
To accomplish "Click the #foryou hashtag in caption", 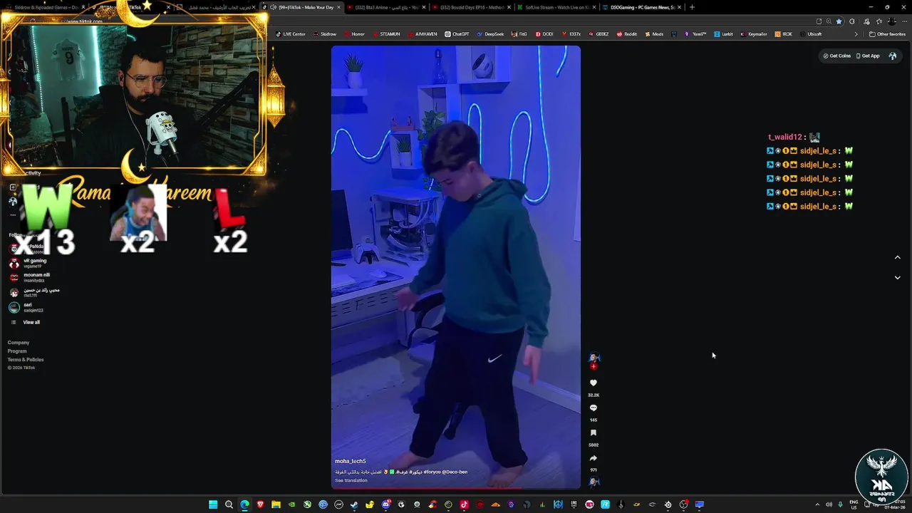I will point(432,472).
